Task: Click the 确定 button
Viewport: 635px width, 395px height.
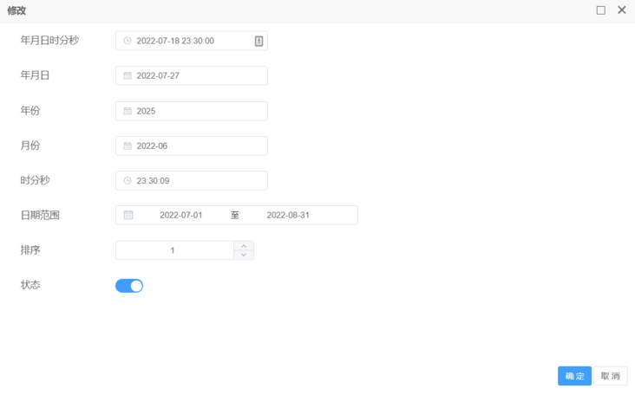Action: (574, 376)
